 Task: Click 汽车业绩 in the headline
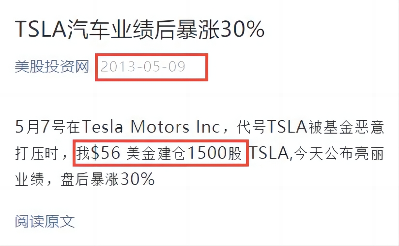tap(110, 29)
